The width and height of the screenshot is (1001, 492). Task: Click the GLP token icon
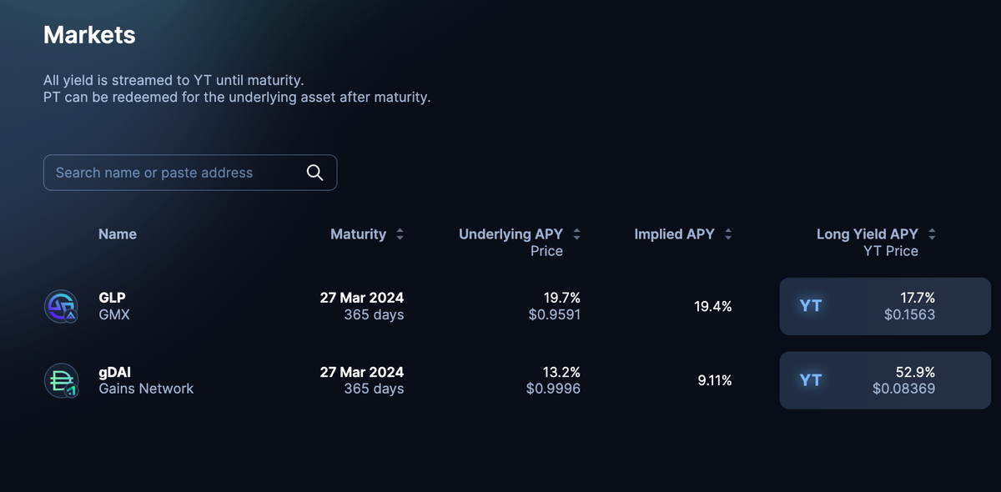61,306
